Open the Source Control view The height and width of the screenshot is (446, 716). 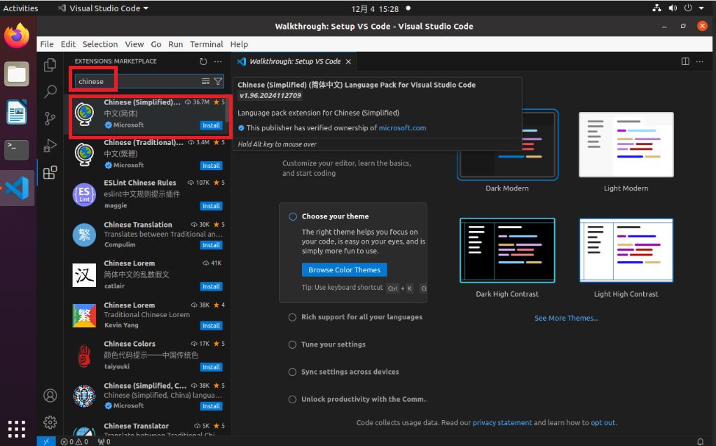(x=50, y=119)
